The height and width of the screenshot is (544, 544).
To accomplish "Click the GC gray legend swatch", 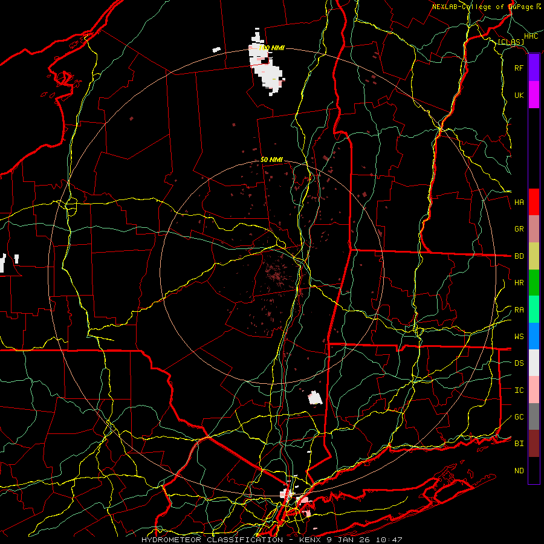I will 534,416.
